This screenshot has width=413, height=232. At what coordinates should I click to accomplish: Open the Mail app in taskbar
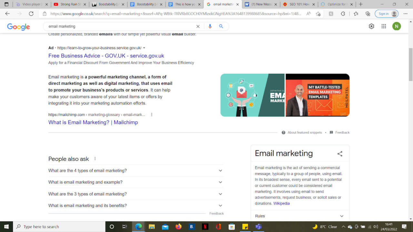tap(165, 227)
